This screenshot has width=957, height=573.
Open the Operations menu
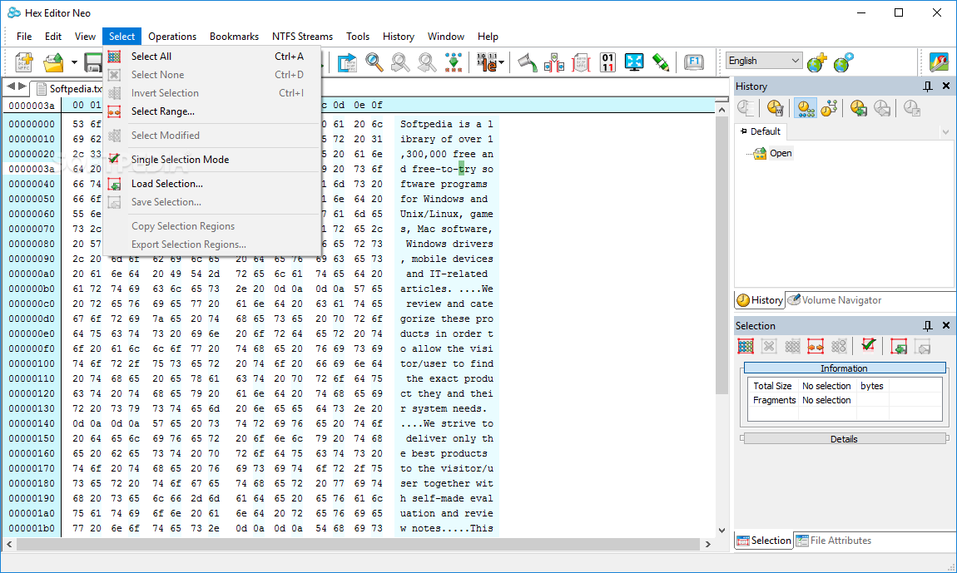[172, 37]
